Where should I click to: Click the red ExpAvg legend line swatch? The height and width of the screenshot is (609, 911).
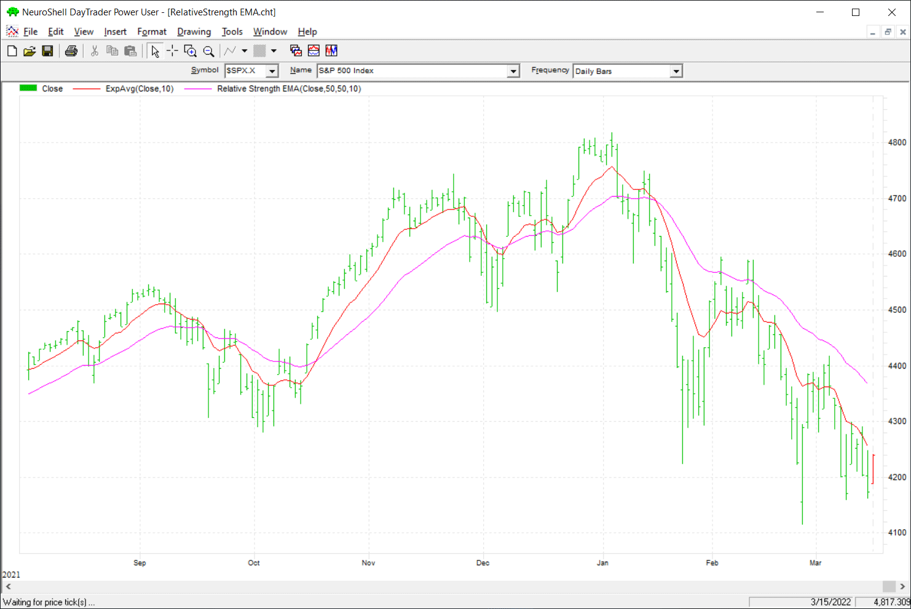(86, 89)
